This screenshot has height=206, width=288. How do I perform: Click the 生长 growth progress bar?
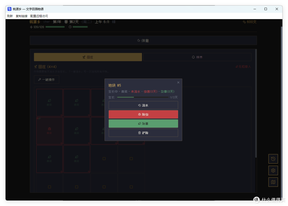[143, 97]
